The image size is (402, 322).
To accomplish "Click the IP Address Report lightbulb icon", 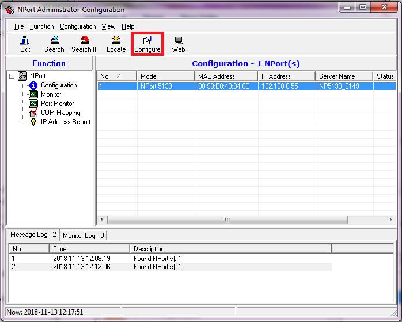I will click(33, 122).
